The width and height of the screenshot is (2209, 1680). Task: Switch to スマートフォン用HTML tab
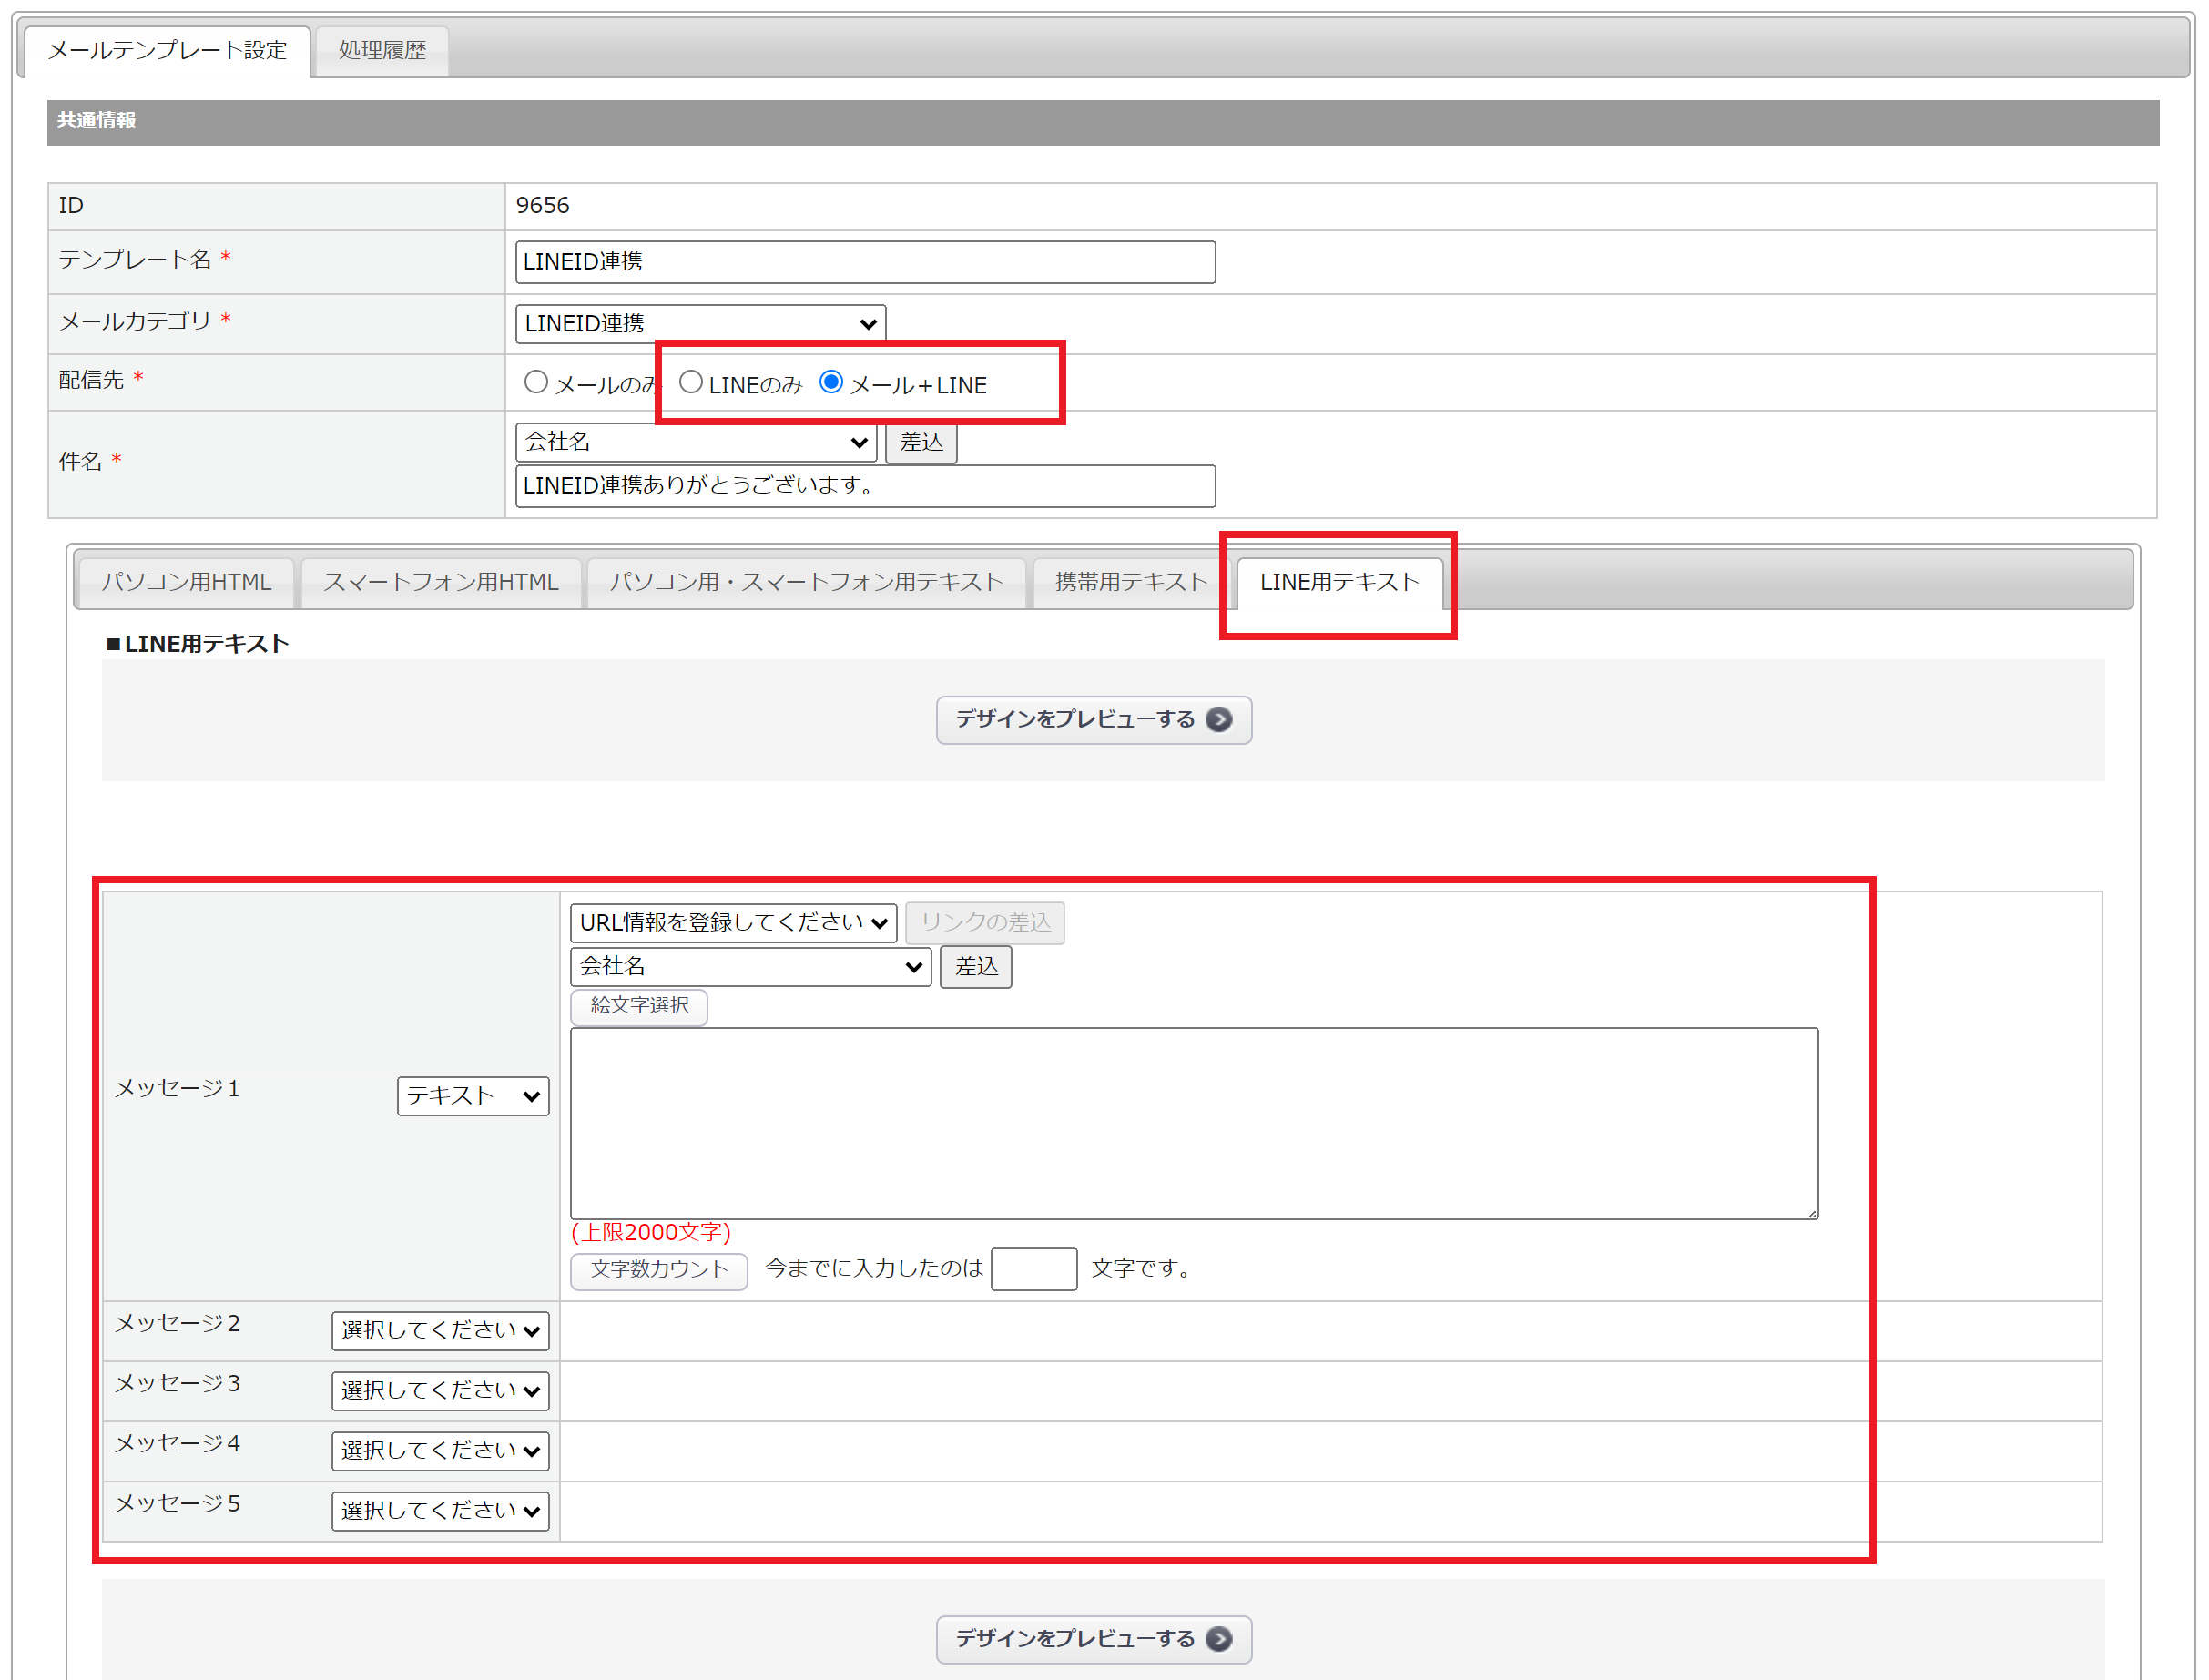440,582
